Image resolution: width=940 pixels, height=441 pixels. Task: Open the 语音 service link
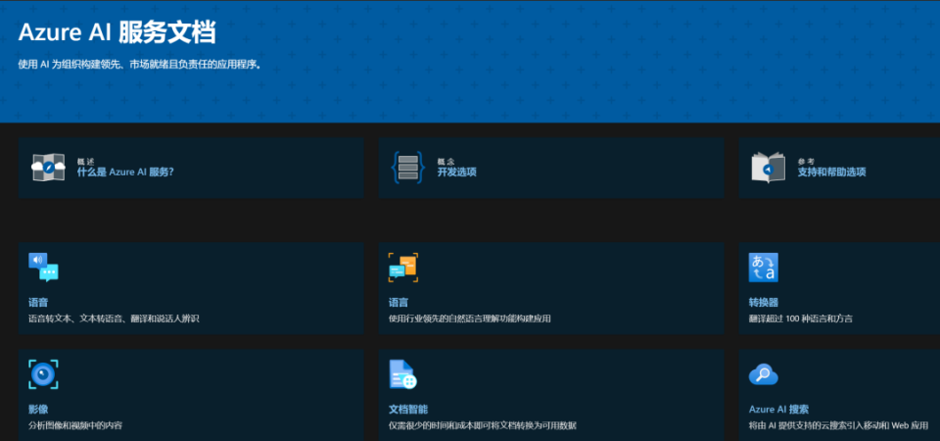click(38, 303)
